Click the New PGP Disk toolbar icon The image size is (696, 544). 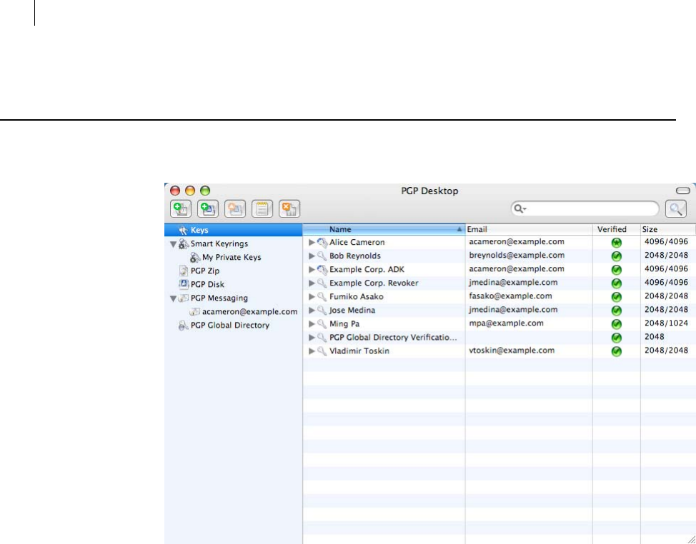(208, 209)
